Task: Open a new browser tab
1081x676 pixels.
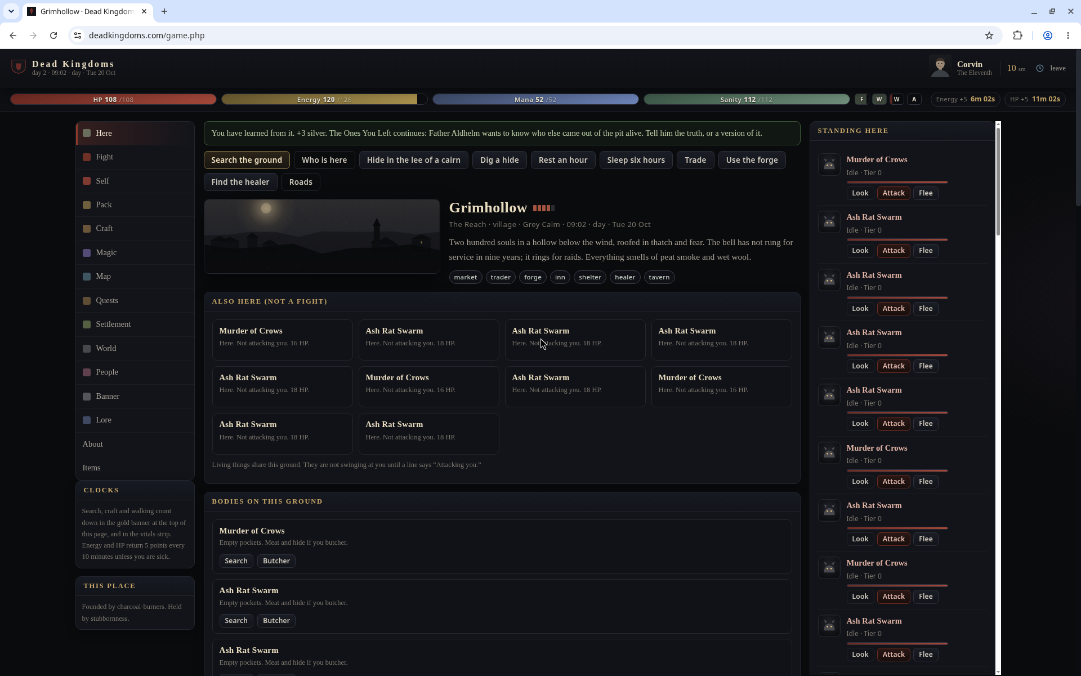Action: click(164, 11)
